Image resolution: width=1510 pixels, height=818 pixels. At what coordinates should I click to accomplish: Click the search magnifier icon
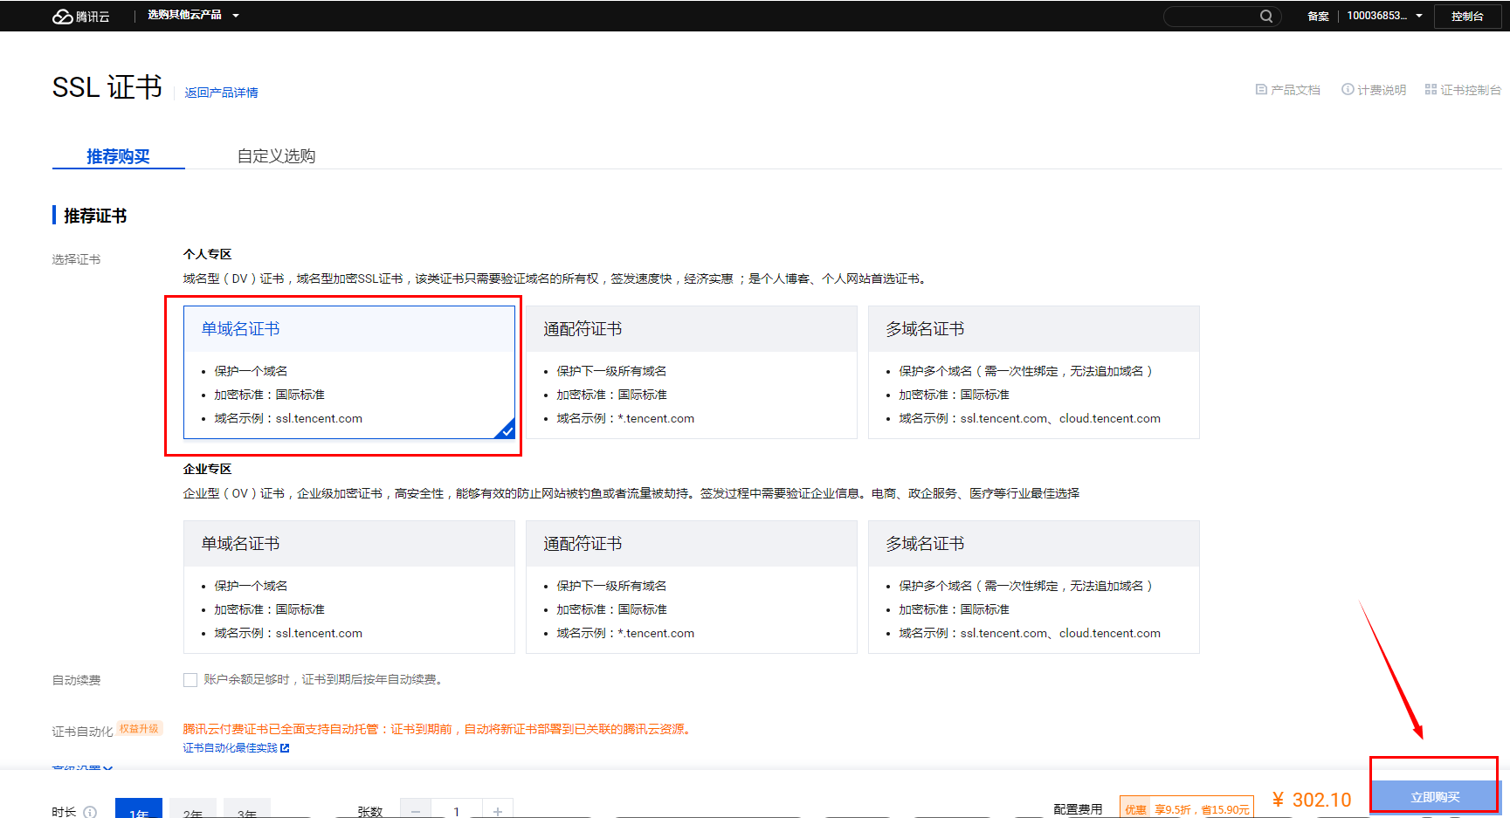[1265, 16]
